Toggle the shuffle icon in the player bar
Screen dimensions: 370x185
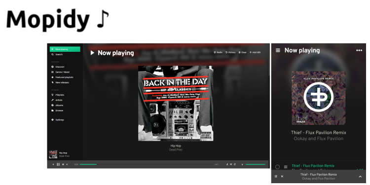[231, 164]
